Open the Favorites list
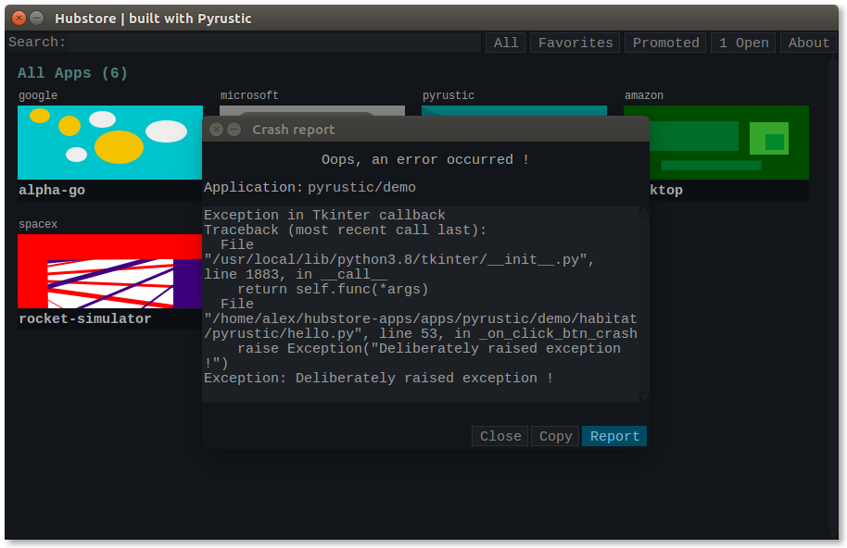This screenshot has height=548, width=847. tap(575, 43)
